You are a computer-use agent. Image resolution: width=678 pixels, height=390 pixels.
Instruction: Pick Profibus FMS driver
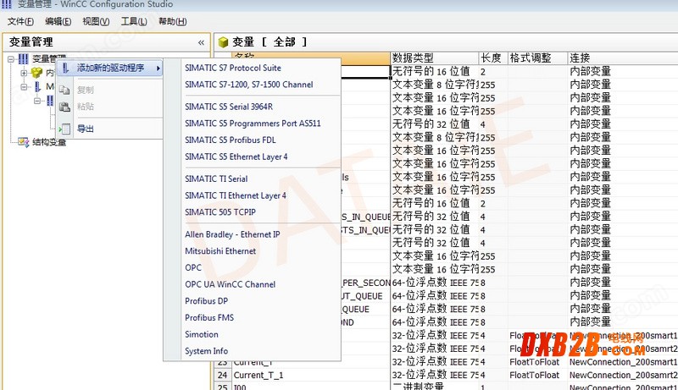(x=209, y=317)
